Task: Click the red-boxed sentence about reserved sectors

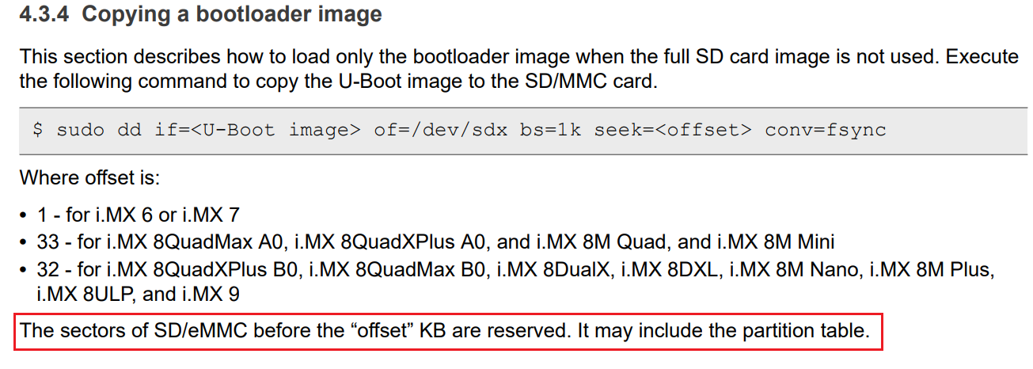Action: 445,330
